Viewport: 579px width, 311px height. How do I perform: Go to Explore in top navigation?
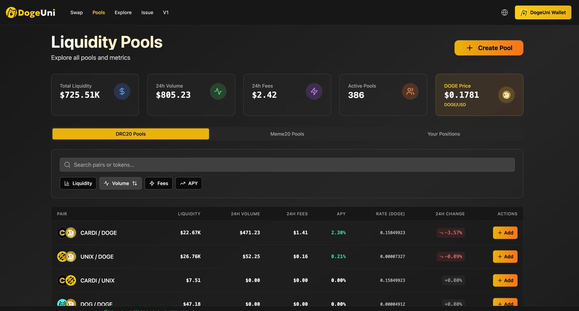coord(123,13)
